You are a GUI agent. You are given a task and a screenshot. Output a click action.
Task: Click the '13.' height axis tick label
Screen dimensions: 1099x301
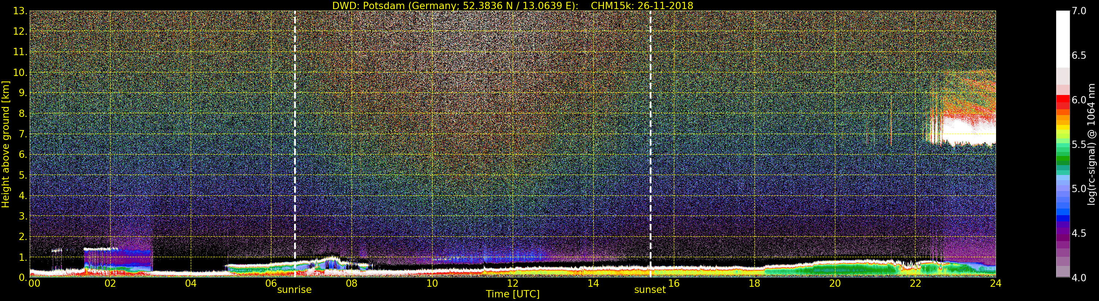pyautogui.click(x=20, y=11)
